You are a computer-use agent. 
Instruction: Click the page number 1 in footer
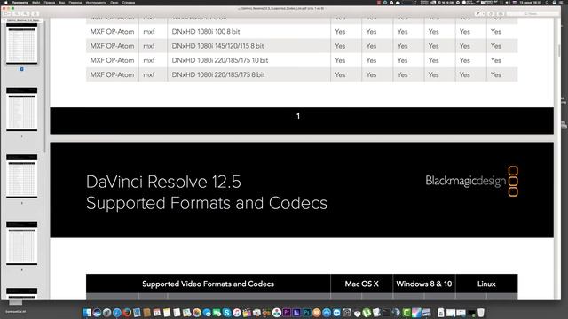tap(298, 116)
